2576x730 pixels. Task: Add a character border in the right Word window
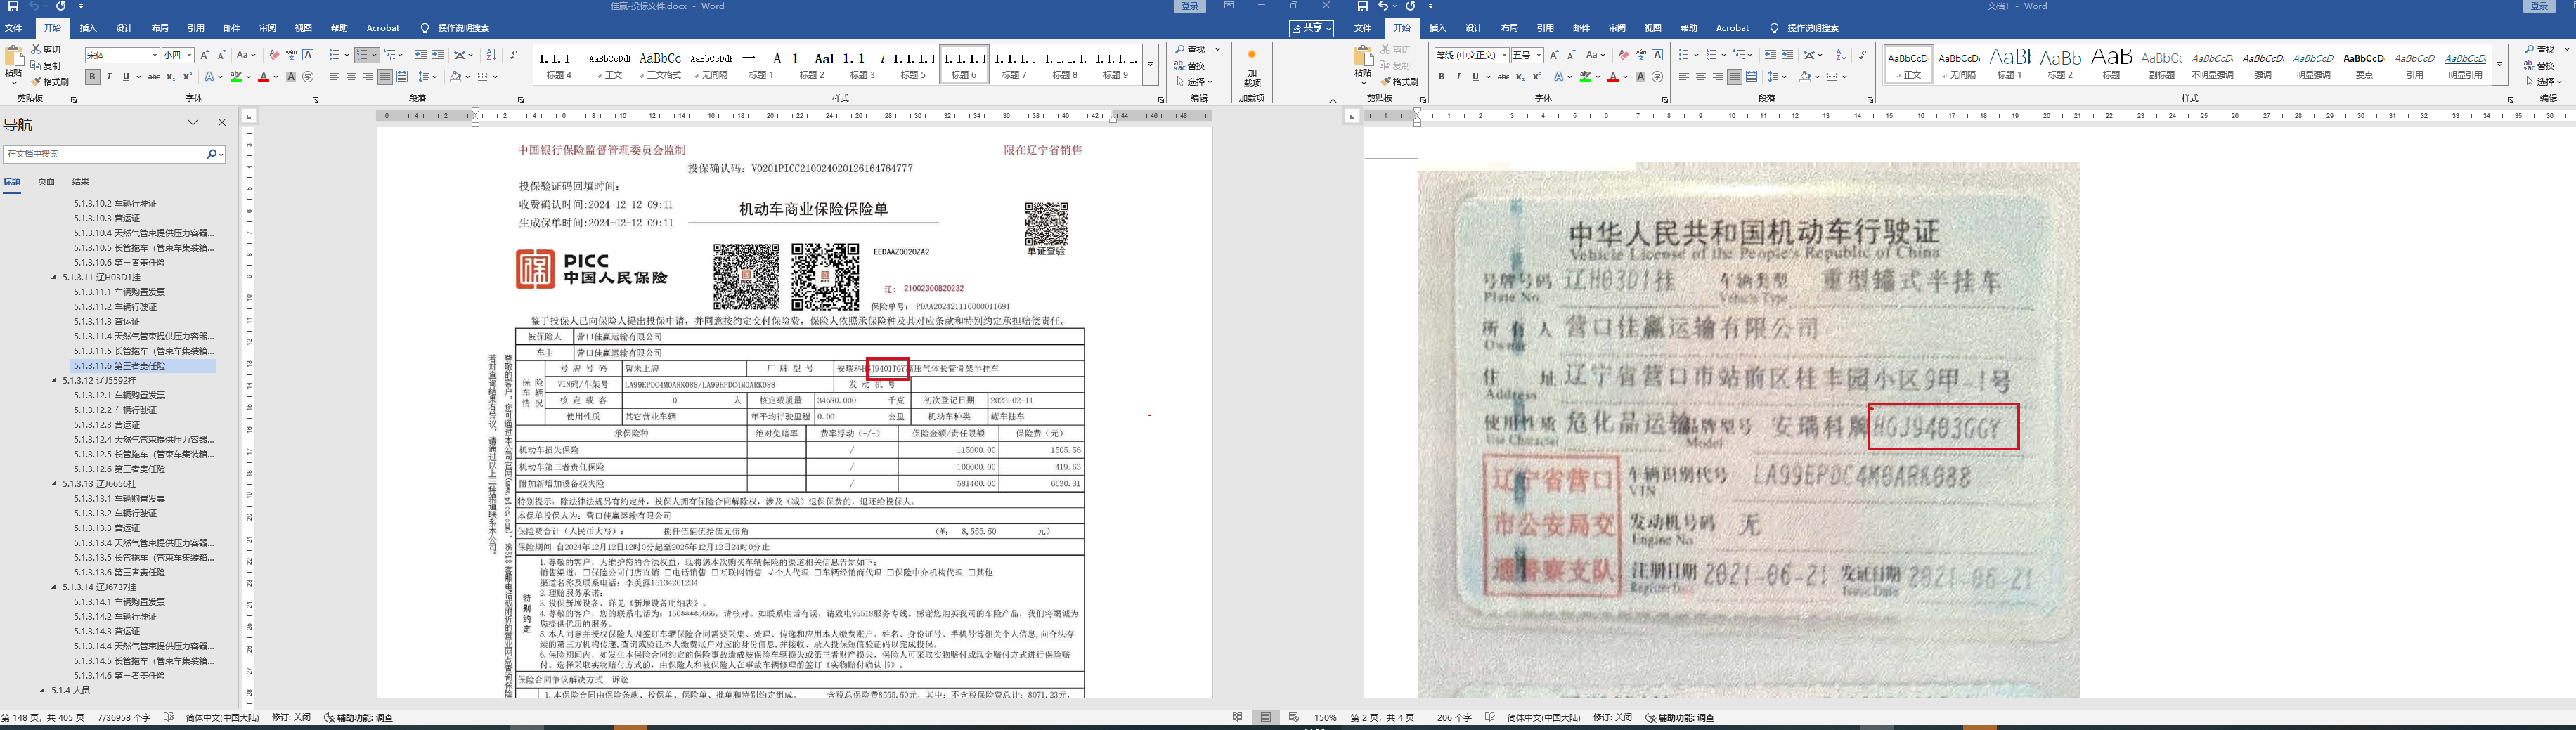[1658, 55]
